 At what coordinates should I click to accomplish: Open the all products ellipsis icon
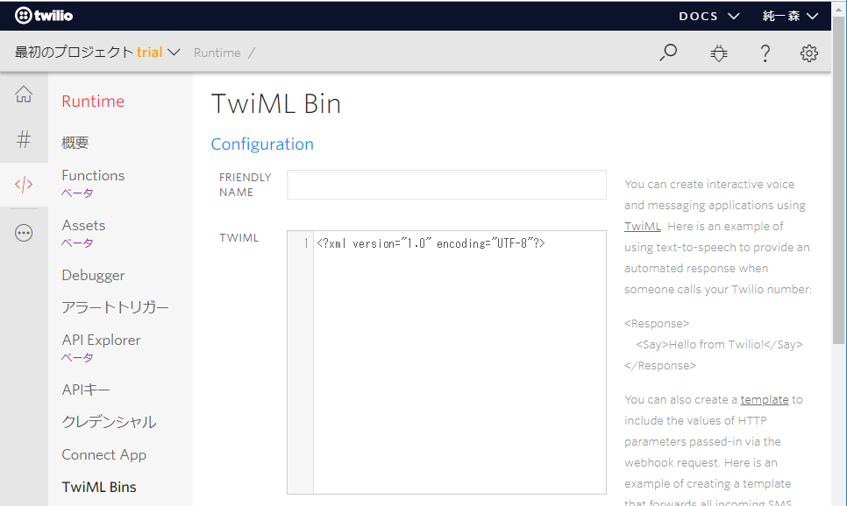click(x=24, y=233)
